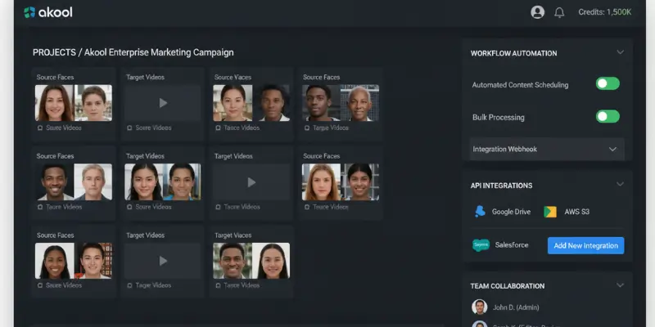Click the Target Viaces card title
The height and width of the screenshot is (327, 655).
coord(233,235)
